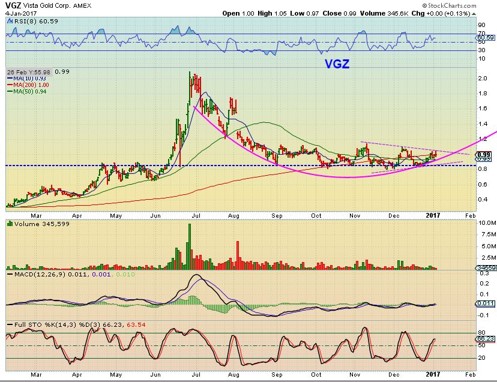Click the green line marker before MA(50)
Viewport: 497px width, 382px height.
[10, 92]
